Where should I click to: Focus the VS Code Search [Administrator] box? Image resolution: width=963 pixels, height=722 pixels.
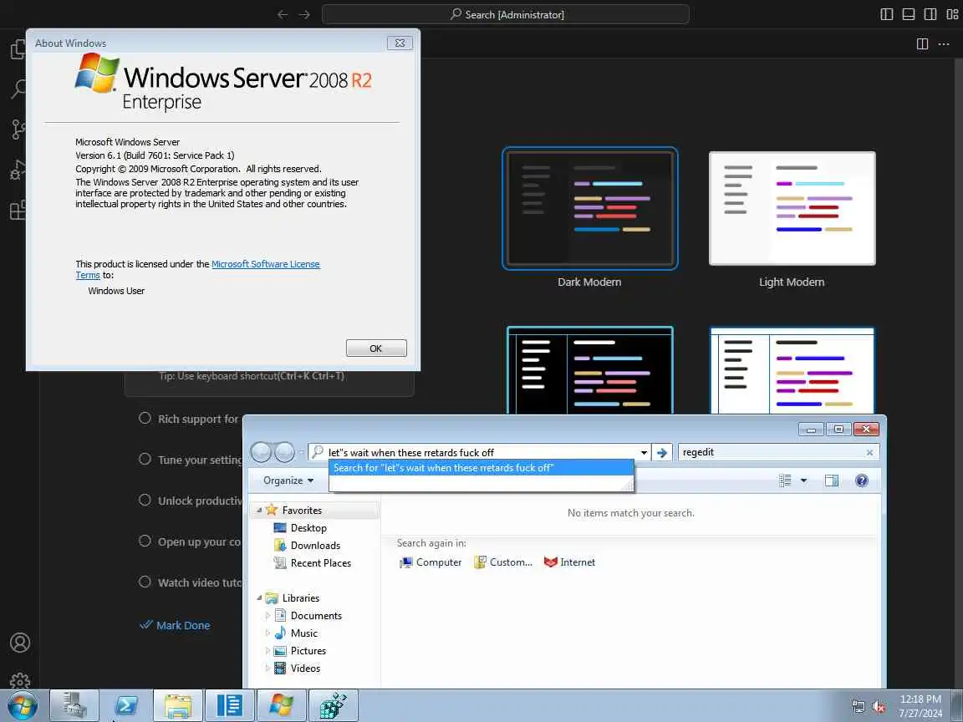506,14
